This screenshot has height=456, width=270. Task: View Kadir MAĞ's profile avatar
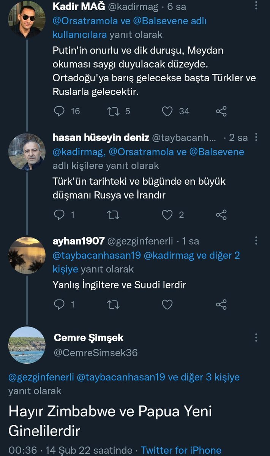click(27, 19)
